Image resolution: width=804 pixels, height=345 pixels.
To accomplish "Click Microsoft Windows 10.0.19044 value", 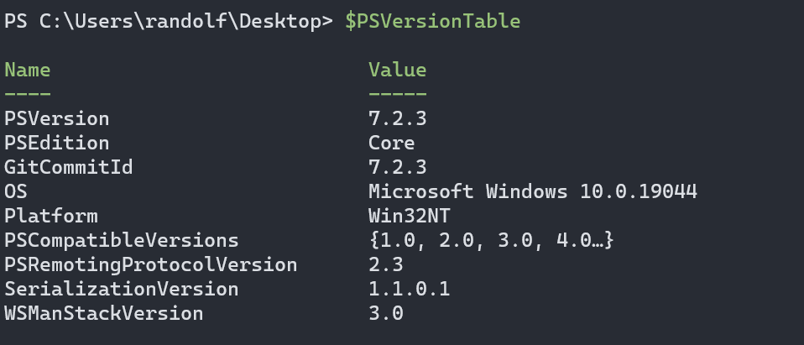I will coord(533,191).
